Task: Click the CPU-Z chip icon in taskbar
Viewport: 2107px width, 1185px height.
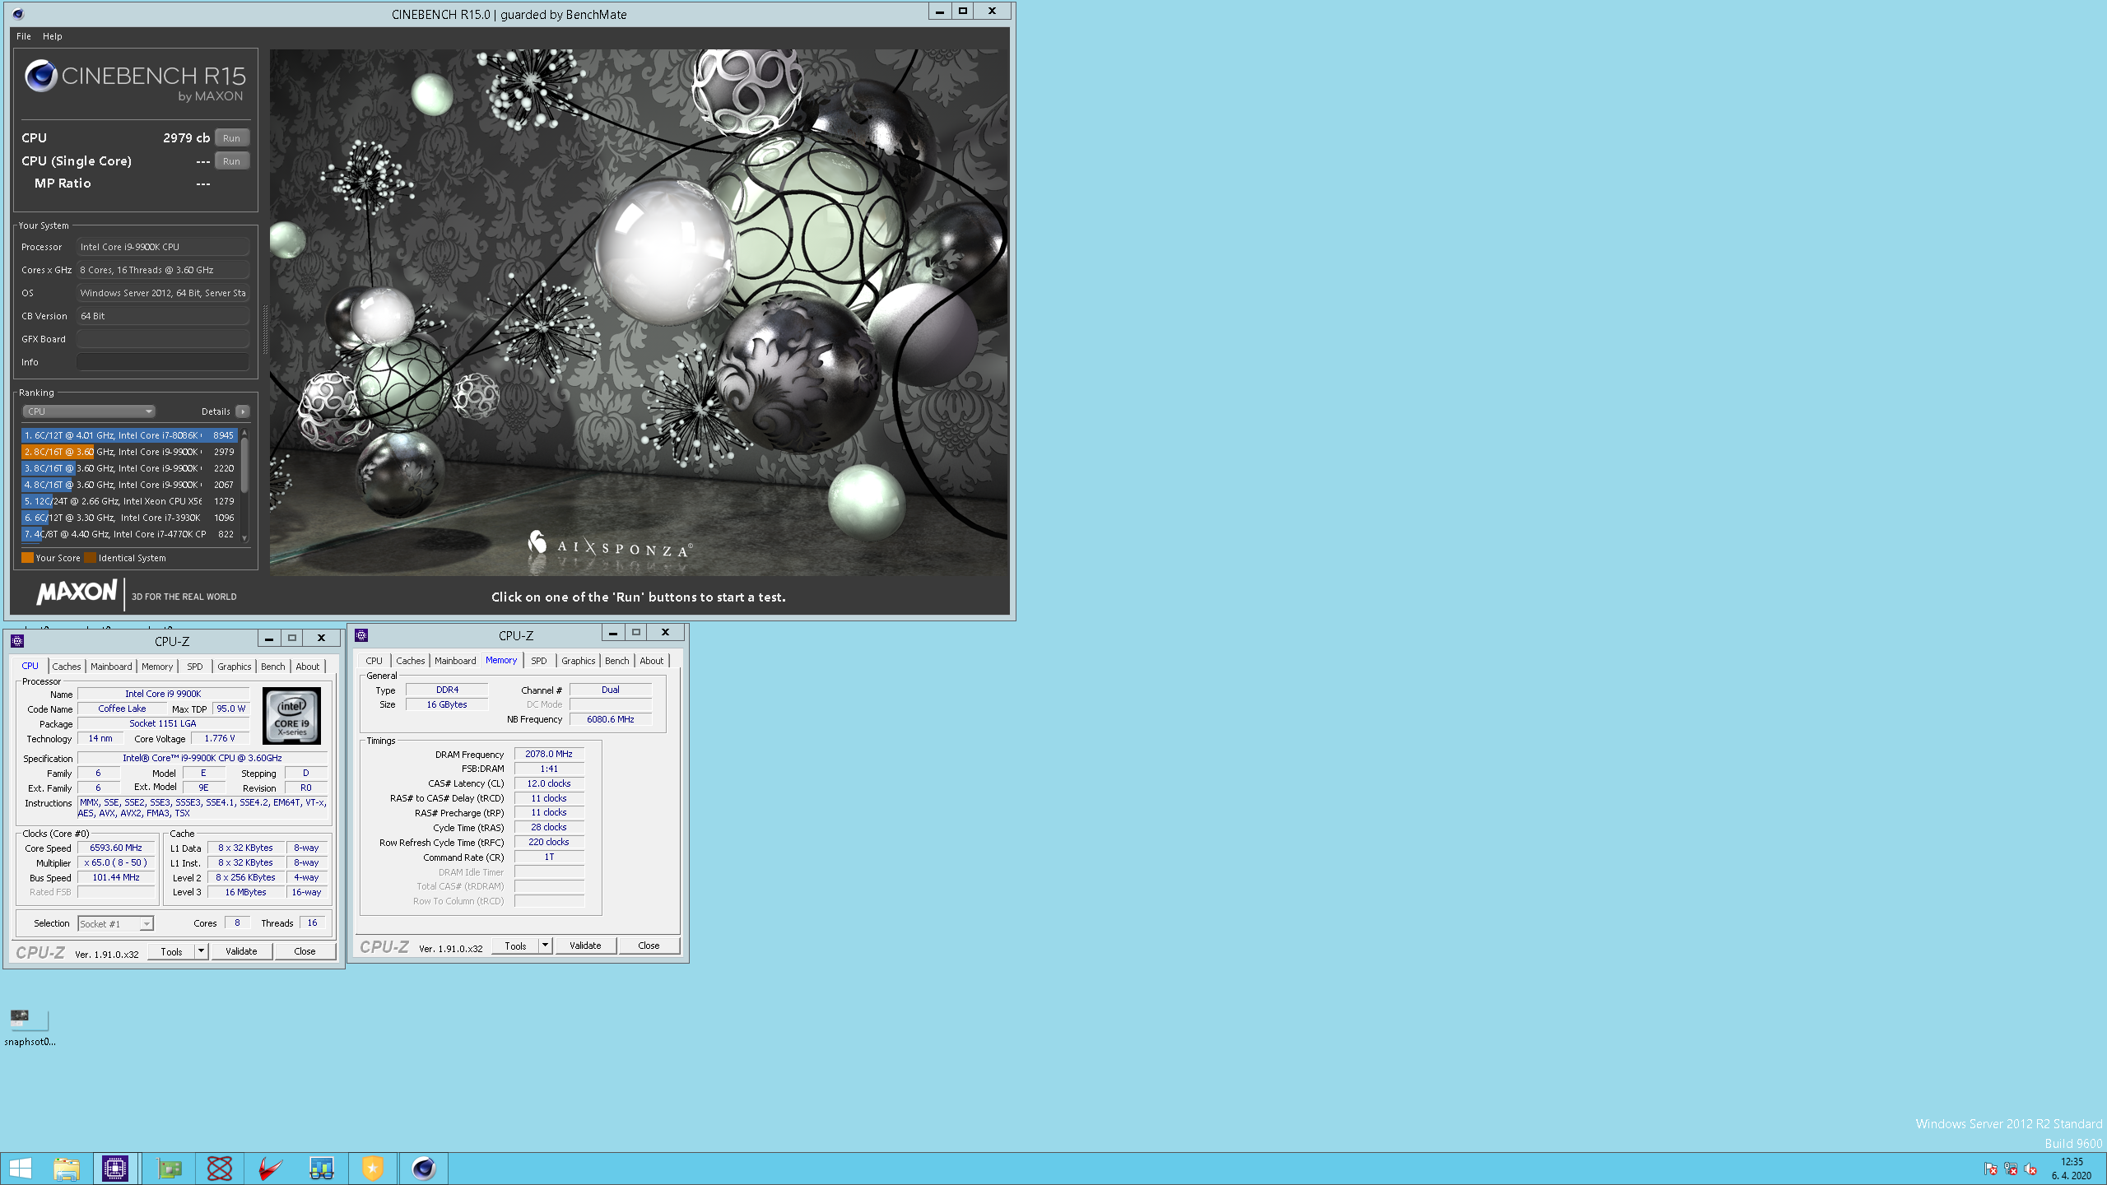Action: pos(115,1169)
